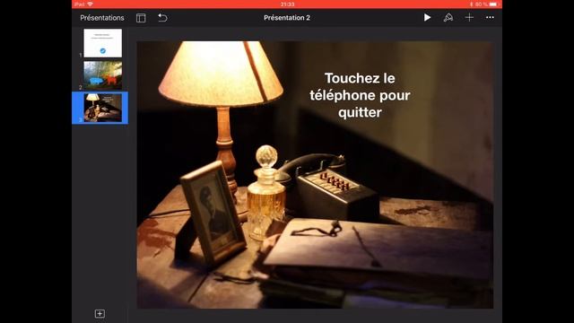The width and height of the screenshot is (574, 323).
Task: Go back to Présentations list
Action: 101,18
